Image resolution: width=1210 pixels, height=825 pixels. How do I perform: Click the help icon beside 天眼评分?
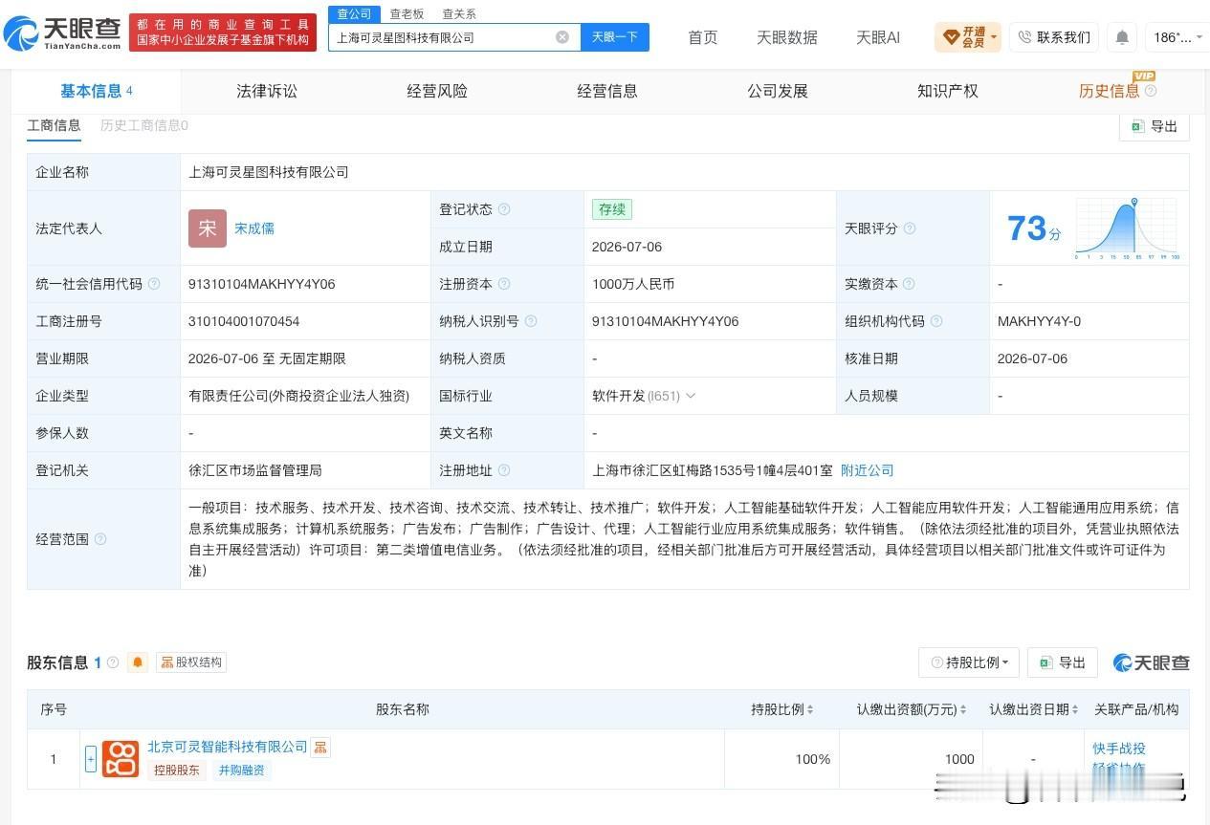pyautogui.click(x=910, y=228)
